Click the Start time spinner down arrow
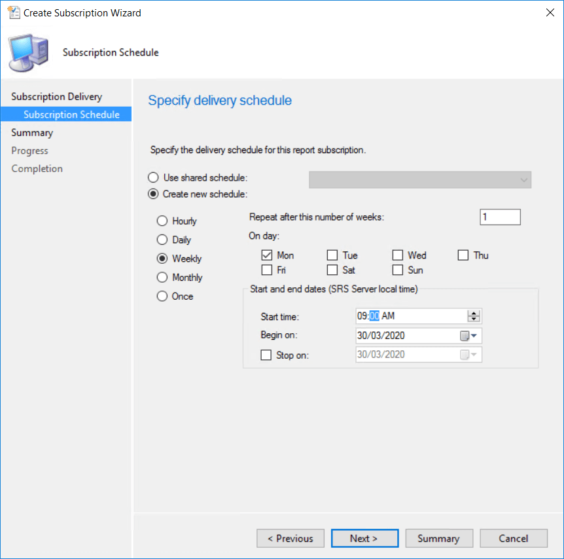Viewport: 564px width, 559px height. pyautogui.click(x=474, y=320)
